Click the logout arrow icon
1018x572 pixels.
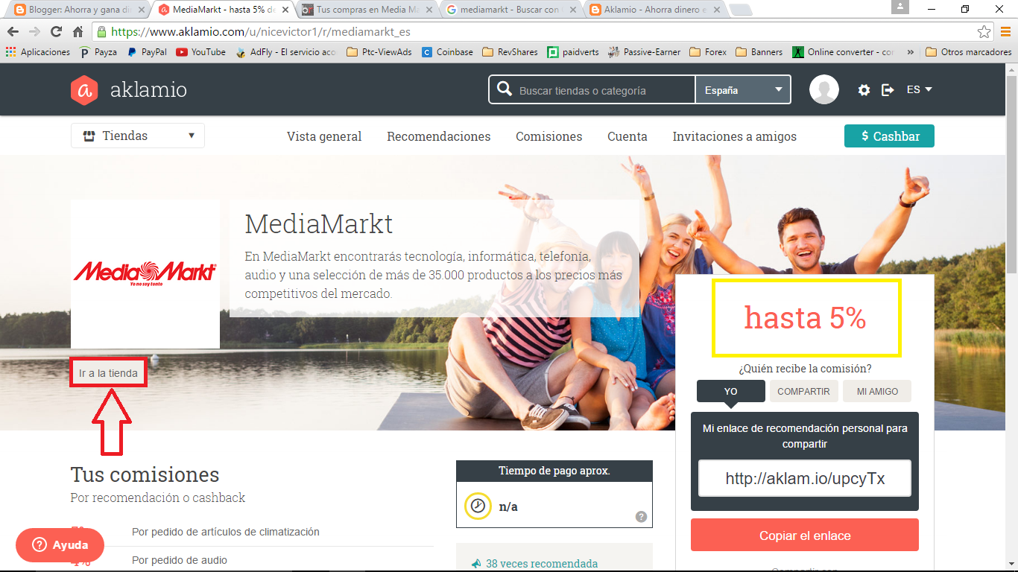(888, 90)
